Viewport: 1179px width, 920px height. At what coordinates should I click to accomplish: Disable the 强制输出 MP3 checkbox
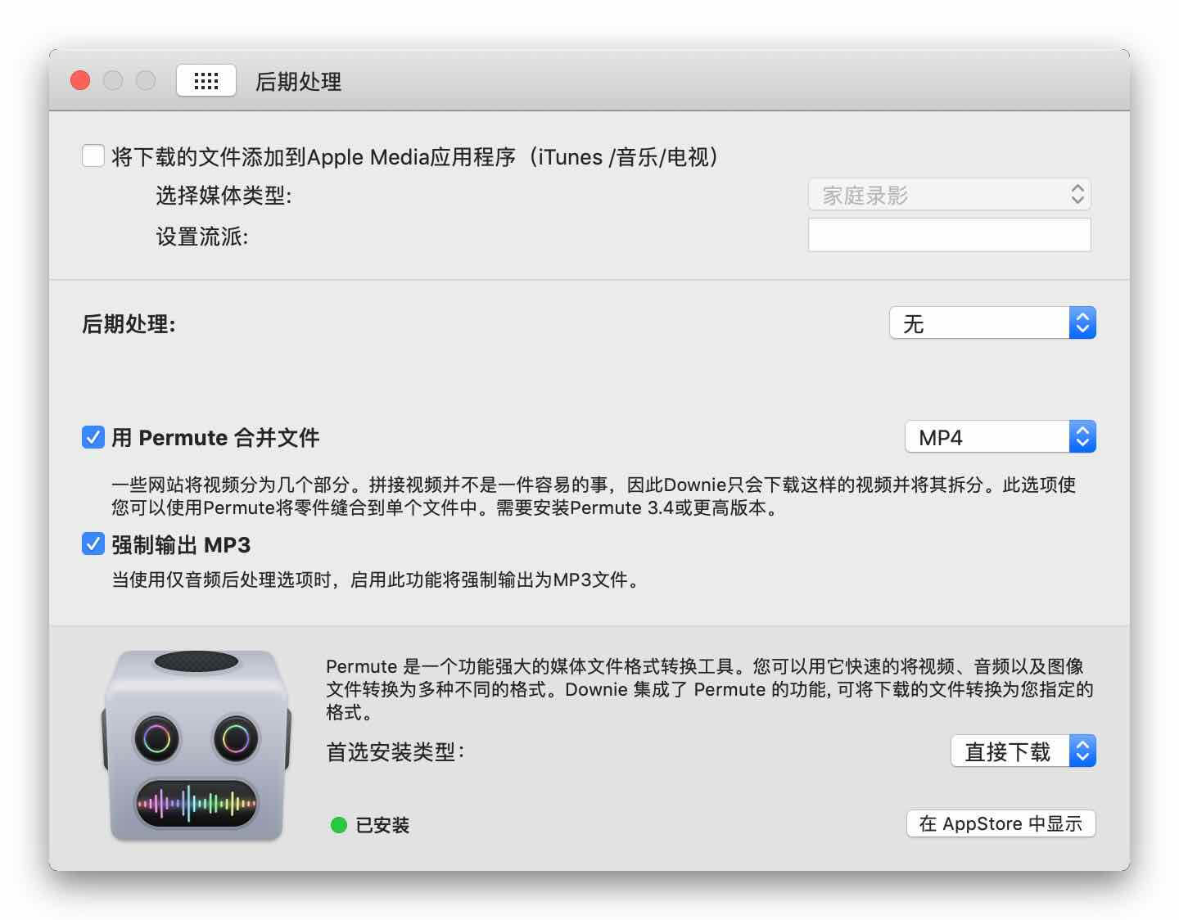[x=93, y=543]
